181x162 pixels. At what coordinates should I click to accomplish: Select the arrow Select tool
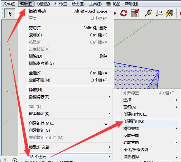(10, 13)
